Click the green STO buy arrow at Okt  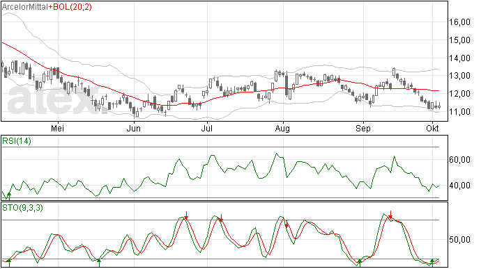(432, 263)
